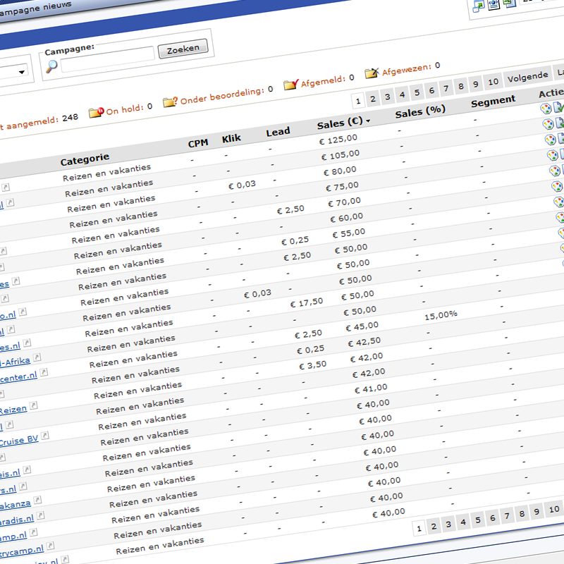This screenshot has width=564, height=564.
Task: Click the 15,00% sales percentage cell
Action: tap(441, 315)
